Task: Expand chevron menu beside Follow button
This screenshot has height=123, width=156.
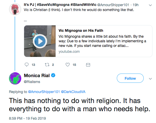Action: coord(150,79)
